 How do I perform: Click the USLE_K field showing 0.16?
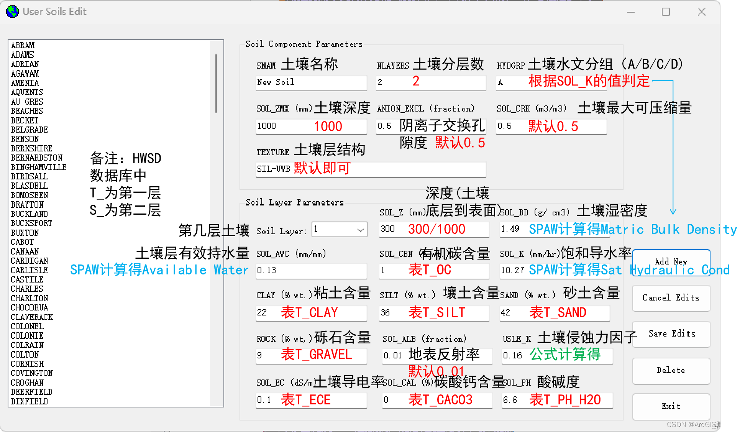[557, 356]
